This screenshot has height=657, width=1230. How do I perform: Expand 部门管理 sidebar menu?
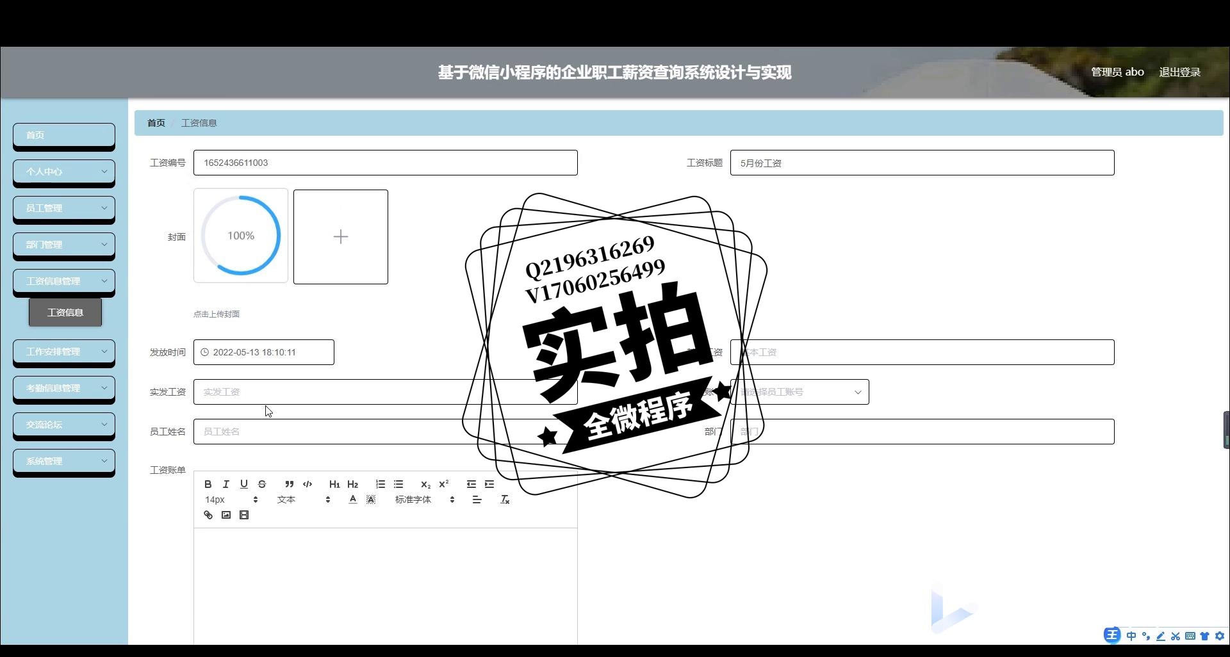(64, 245)
